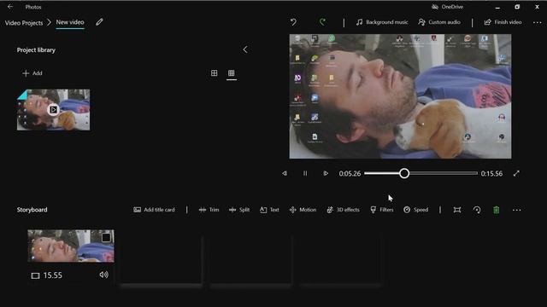Switch library to medium thumbnail view
The width and height of the screenshot is (547, 307).
(215, 72)
